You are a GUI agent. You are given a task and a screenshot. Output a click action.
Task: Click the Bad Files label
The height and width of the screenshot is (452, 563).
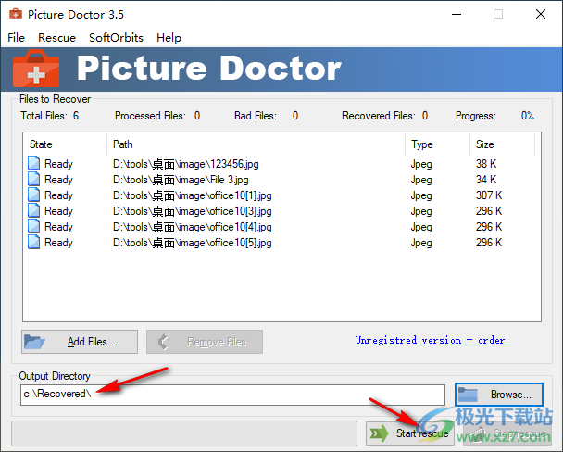point(256,116)
